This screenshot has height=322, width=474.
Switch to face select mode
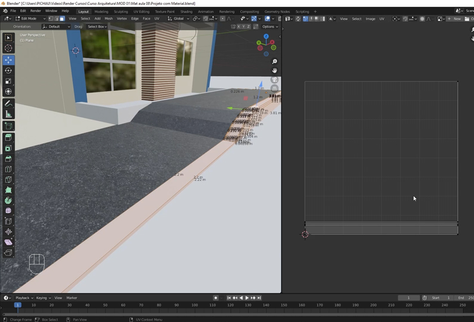[x=62, y=19]
